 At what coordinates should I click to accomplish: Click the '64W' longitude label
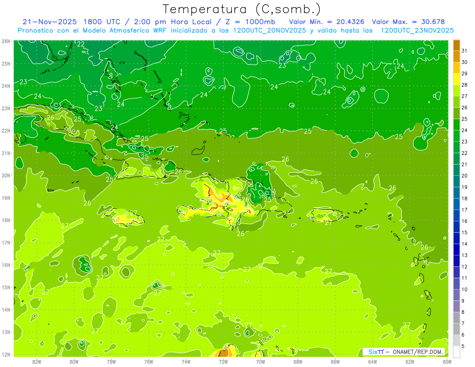tap(372, 361)
